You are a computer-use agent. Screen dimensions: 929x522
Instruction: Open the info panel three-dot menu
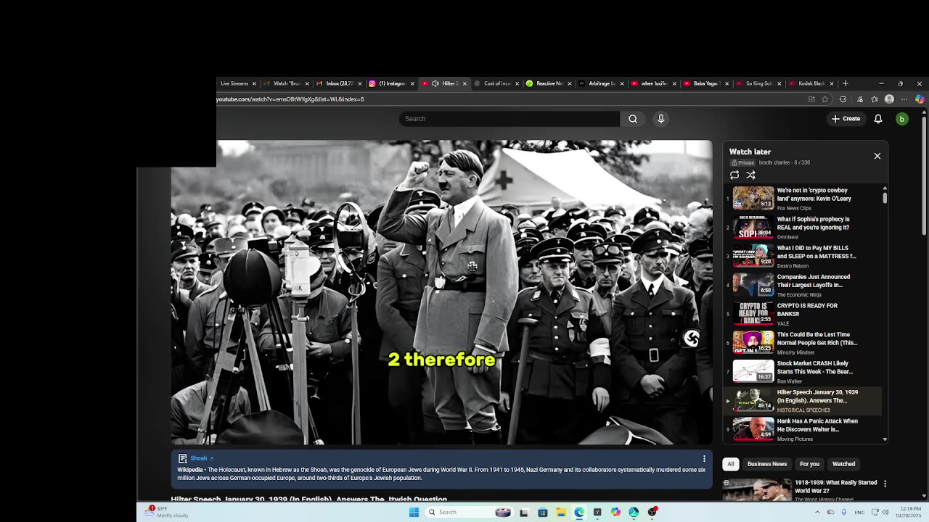tap(703, 459)
